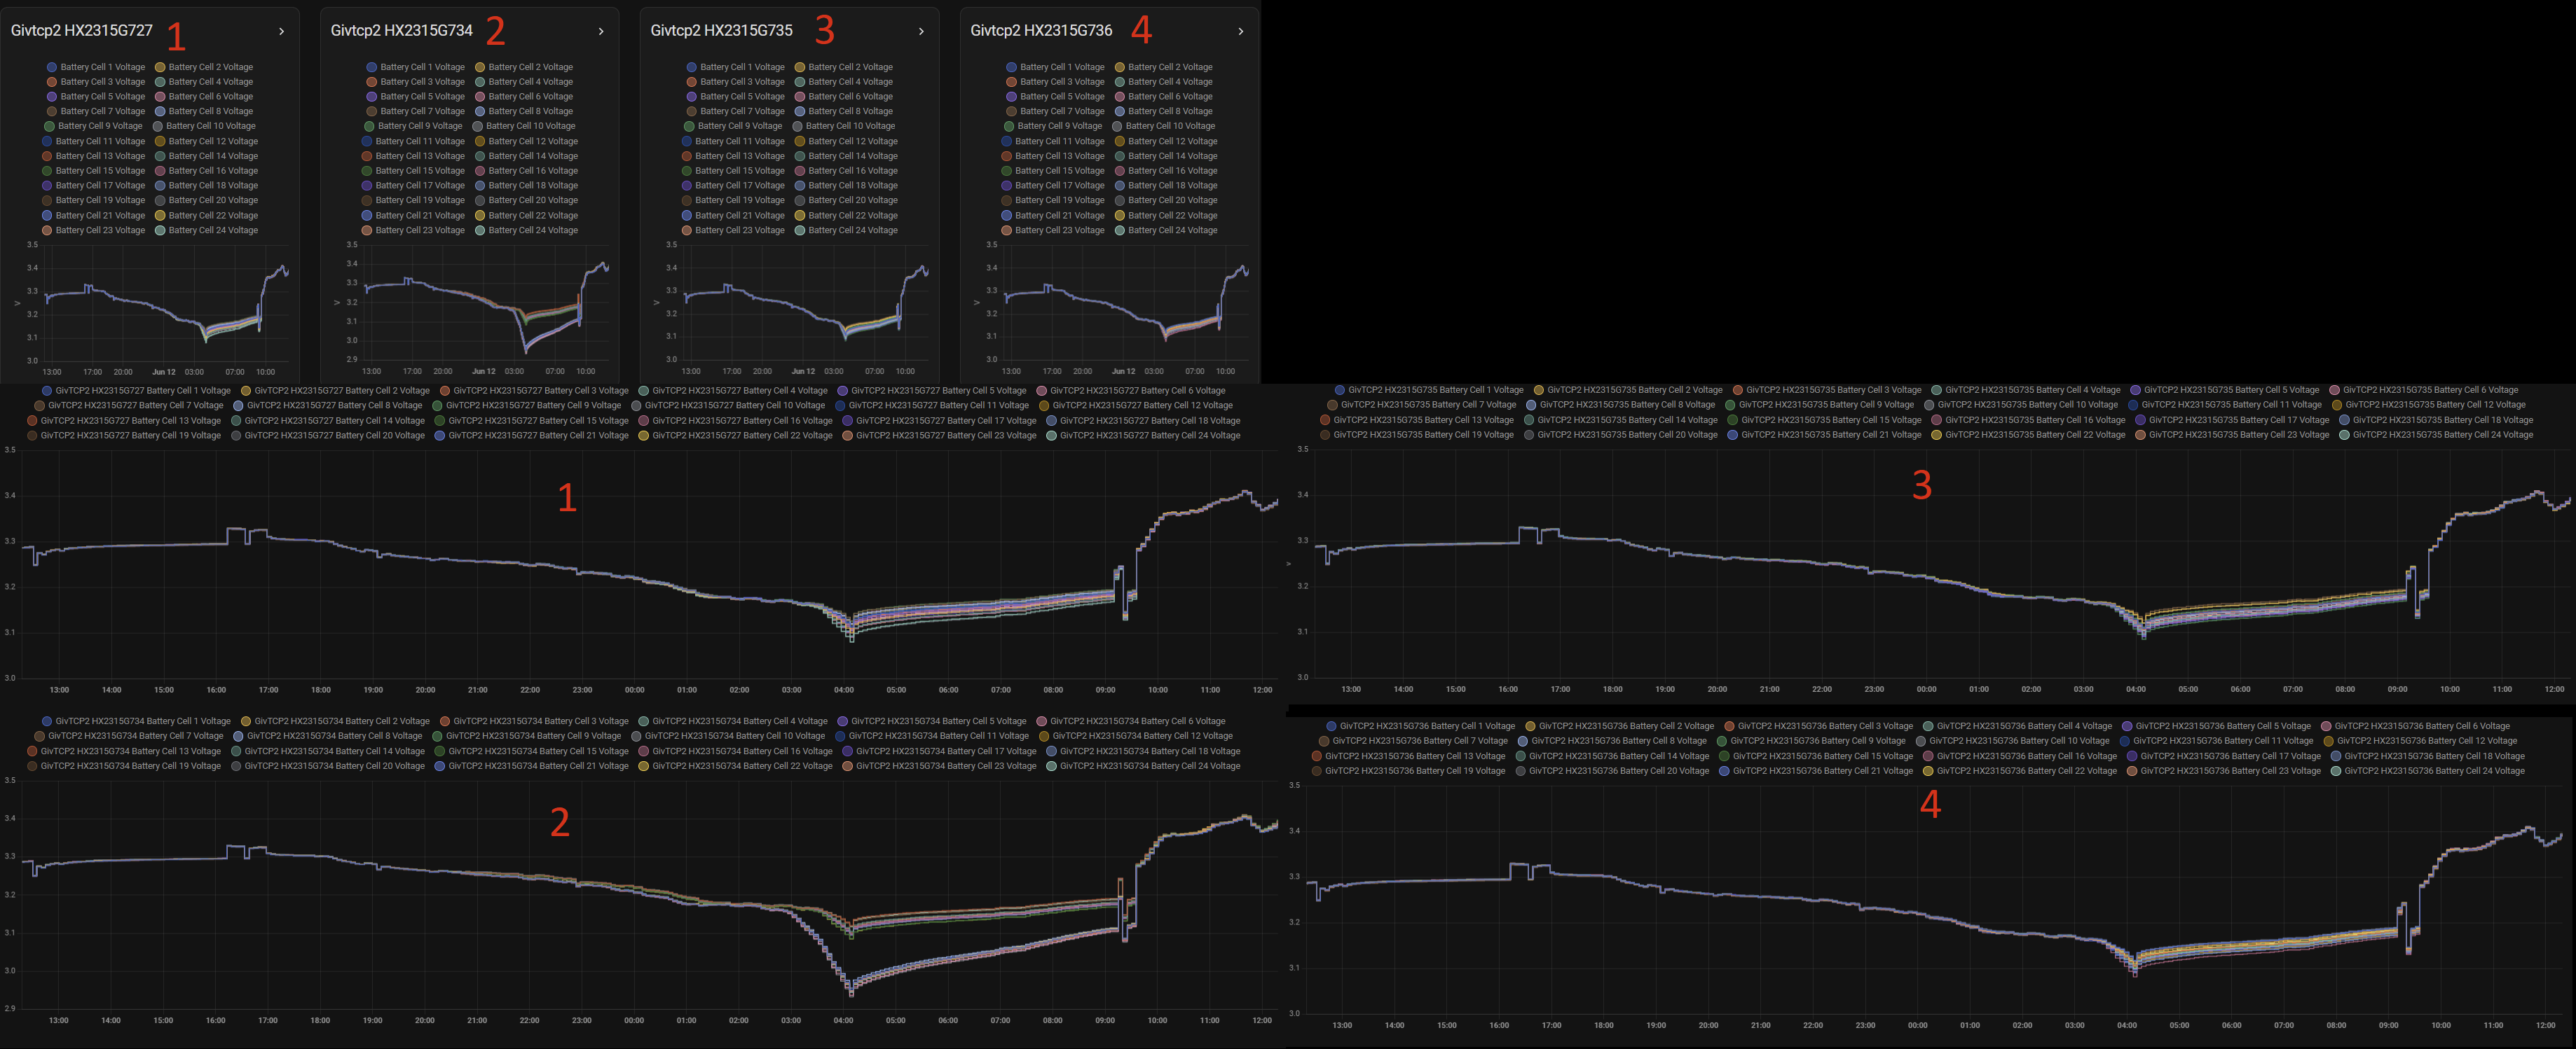
Task: Click color dot of HX2315G735 Battery Cell 1 legend
Action: click(1339, 389)
